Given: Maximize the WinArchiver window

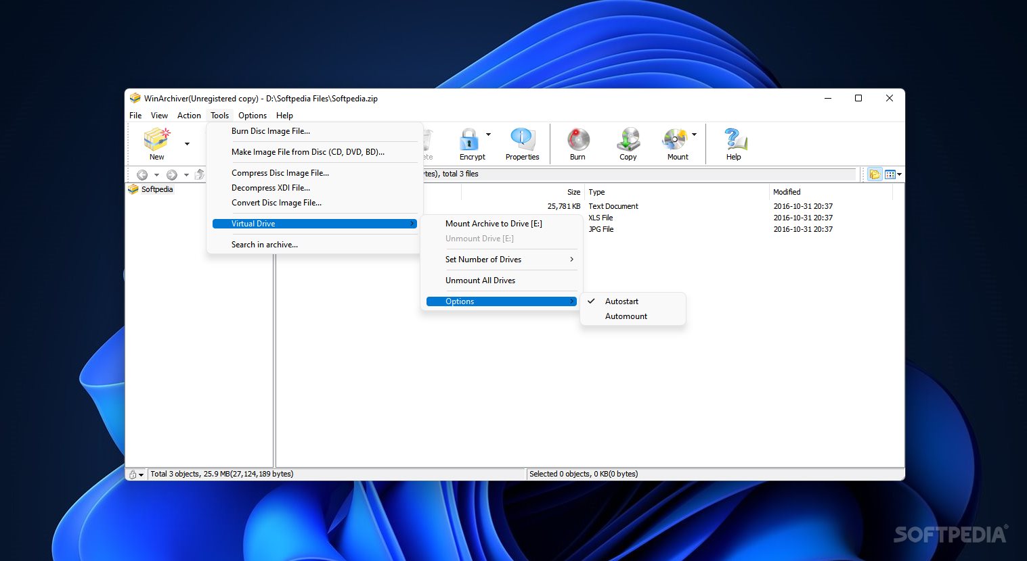Looking at the screenshot, I should point(858,98).
